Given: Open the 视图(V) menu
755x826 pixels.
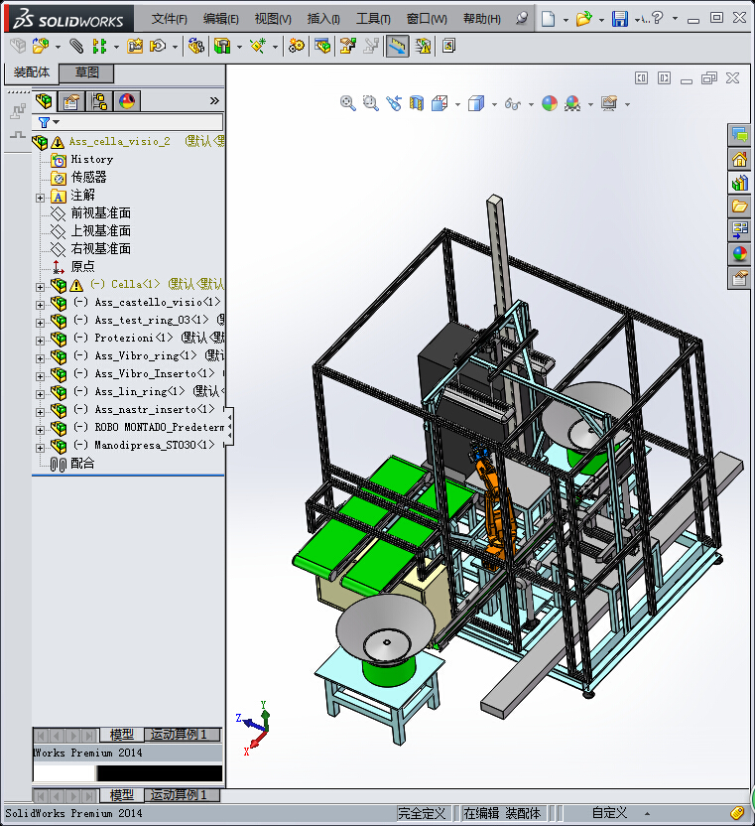Looking at the screenshot, I should (x=273, y=19).
